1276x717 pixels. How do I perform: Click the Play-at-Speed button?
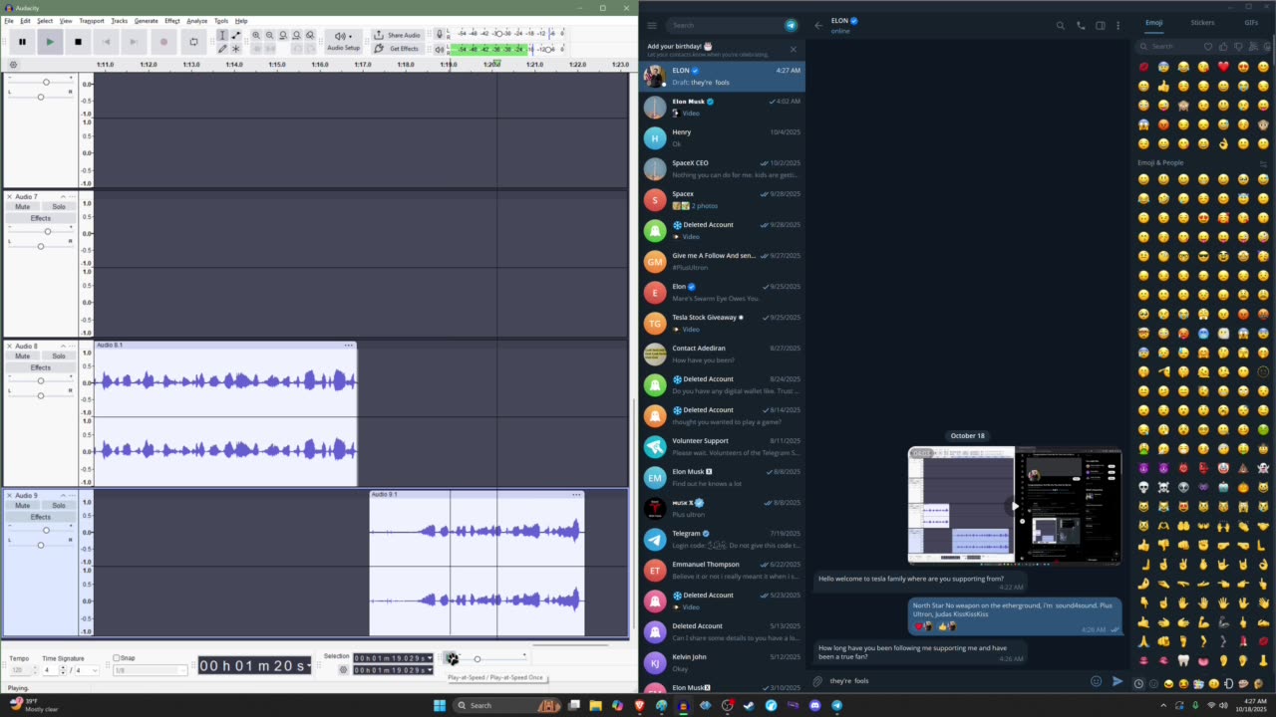(x=452, y=658)
